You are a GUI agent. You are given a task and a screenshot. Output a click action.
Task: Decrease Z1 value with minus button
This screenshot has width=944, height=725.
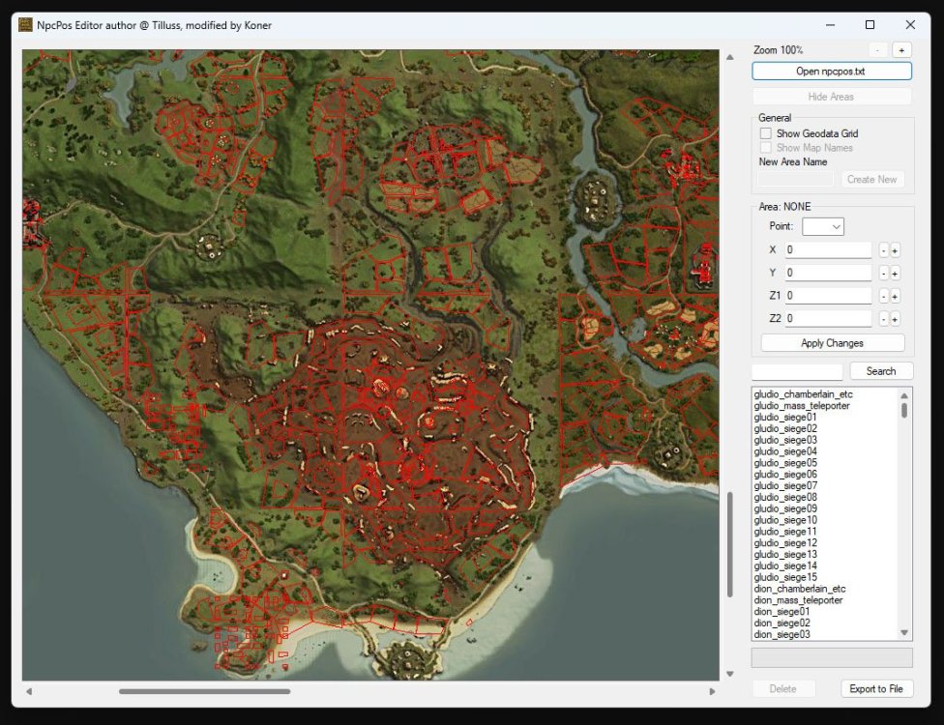884,296
